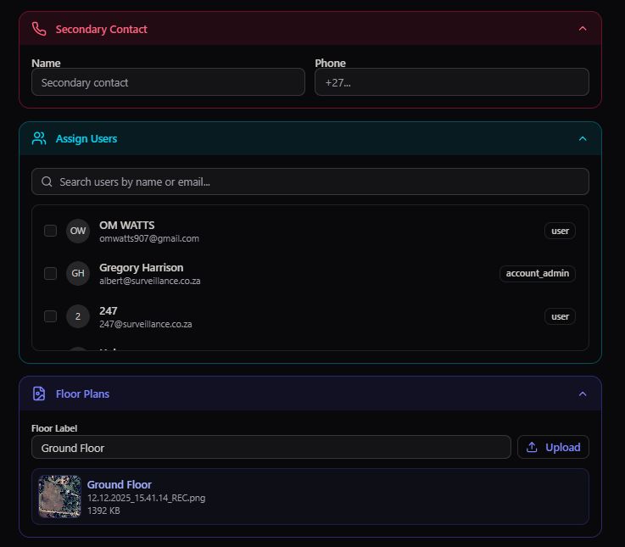Screen dimensions: 625x547
Task: Collapse the Secondary Contact section
Action: coord(583,29)
